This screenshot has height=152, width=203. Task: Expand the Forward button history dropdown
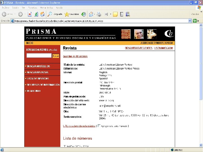coord(25,14)
